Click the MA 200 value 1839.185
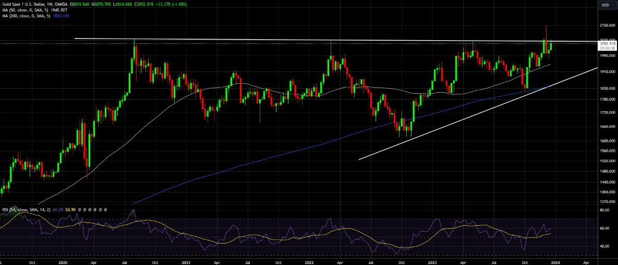The height and width of the screenshot is (265, 618). click(x=60, y=16)
